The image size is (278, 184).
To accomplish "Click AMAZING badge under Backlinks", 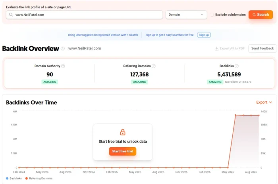I will [x=215, y=82].
